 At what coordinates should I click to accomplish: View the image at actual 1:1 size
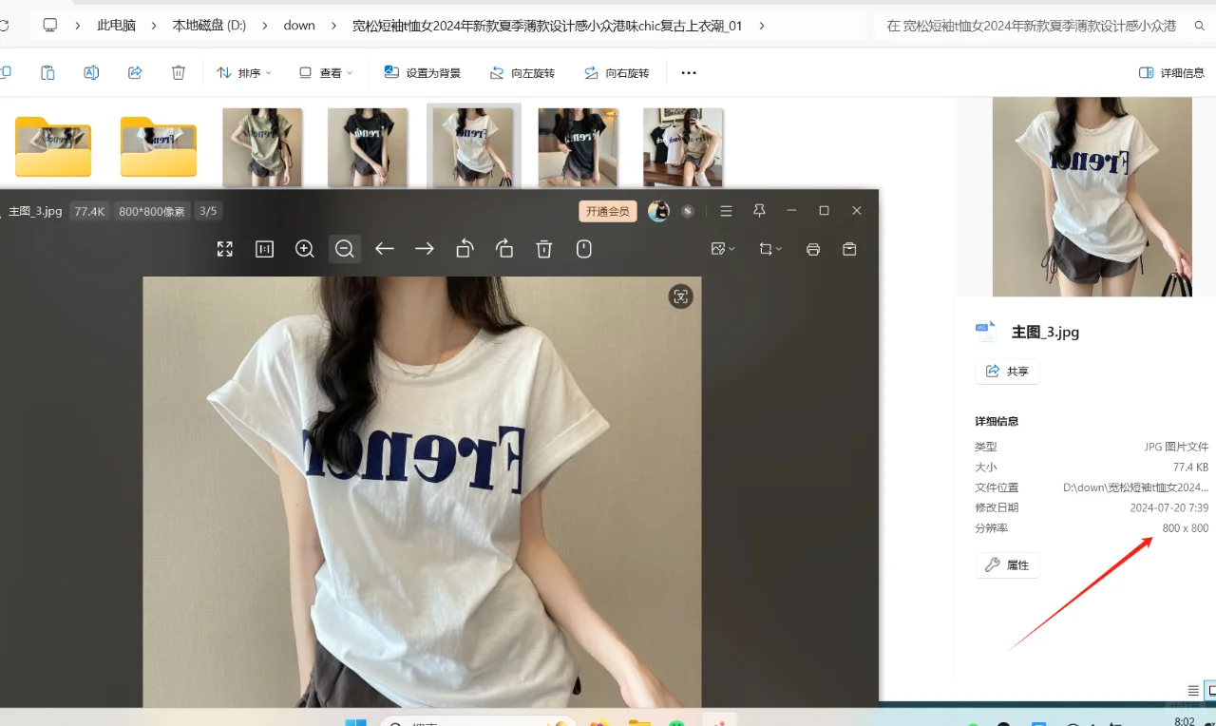click(264, 249)
